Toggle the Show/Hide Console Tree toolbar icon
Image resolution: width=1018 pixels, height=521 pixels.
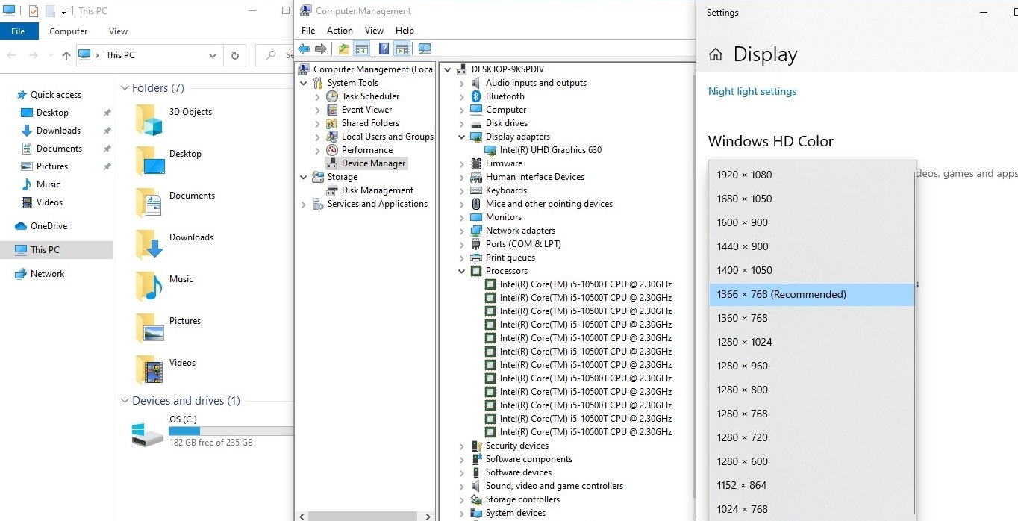pyautogui.click(x=362, y=49)
